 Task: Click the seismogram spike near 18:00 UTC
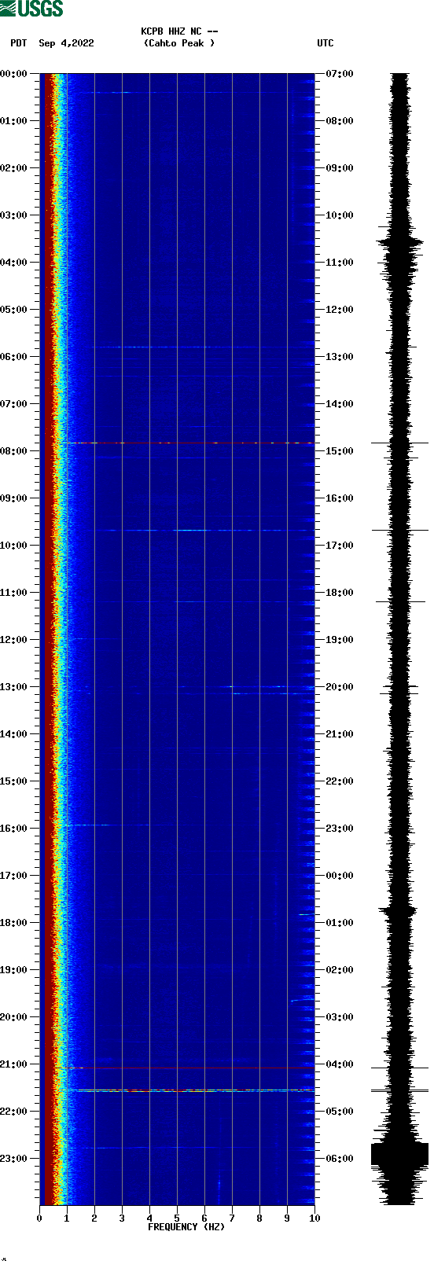coord(400,602)
